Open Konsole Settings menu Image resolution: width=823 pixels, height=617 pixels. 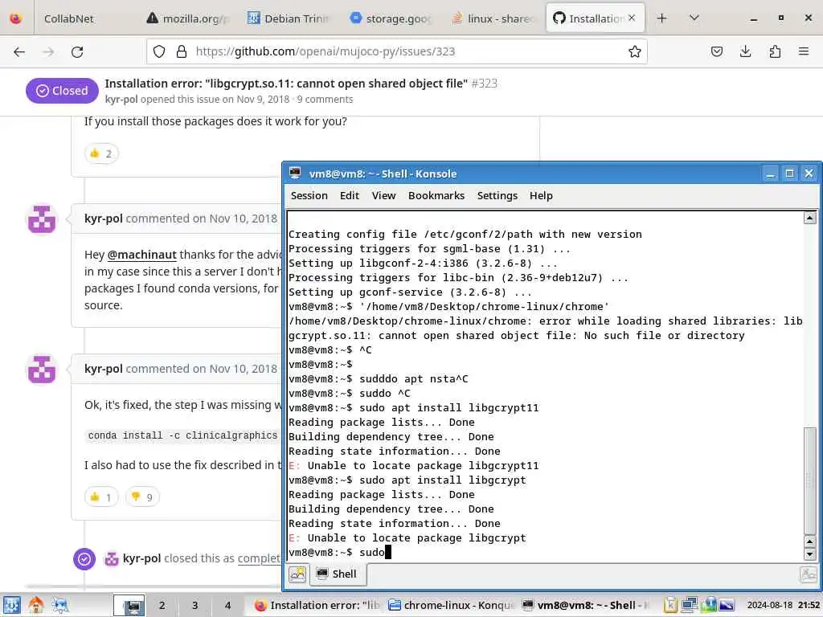497,196
